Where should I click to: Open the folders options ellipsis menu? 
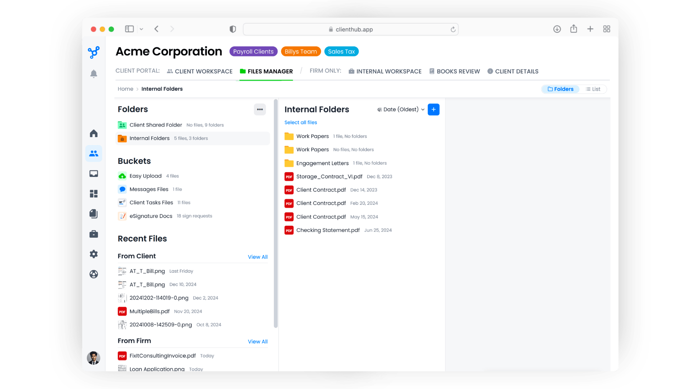[260, 109]
